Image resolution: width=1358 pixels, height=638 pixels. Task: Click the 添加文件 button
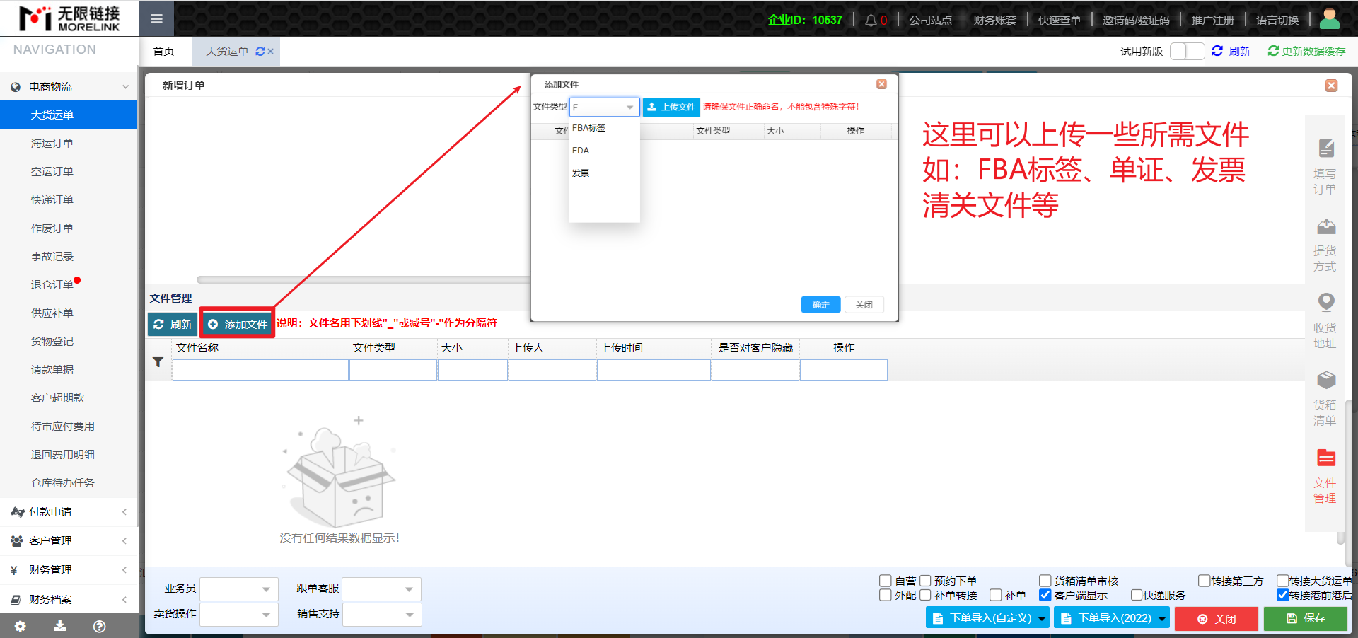(x=237, y=324)
